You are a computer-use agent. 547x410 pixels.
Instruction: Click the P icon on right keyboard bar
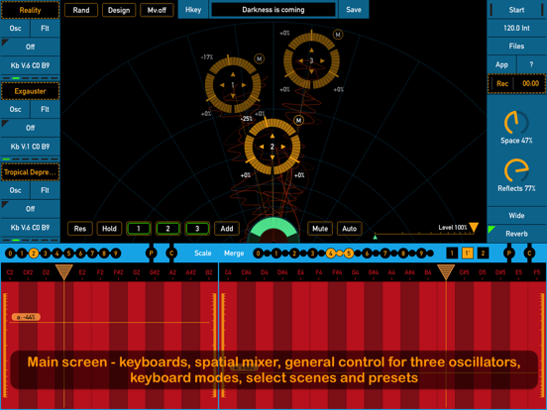click(x=509, y=254)
